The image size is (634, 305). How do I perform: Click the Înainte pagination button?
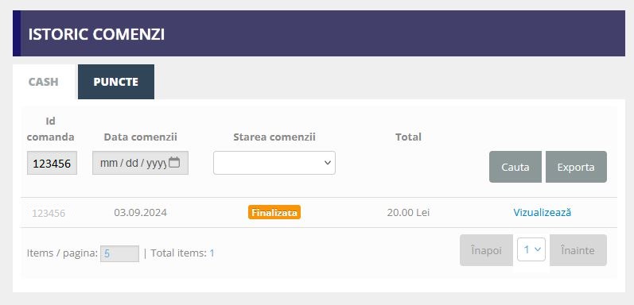[x=578, y=250]
